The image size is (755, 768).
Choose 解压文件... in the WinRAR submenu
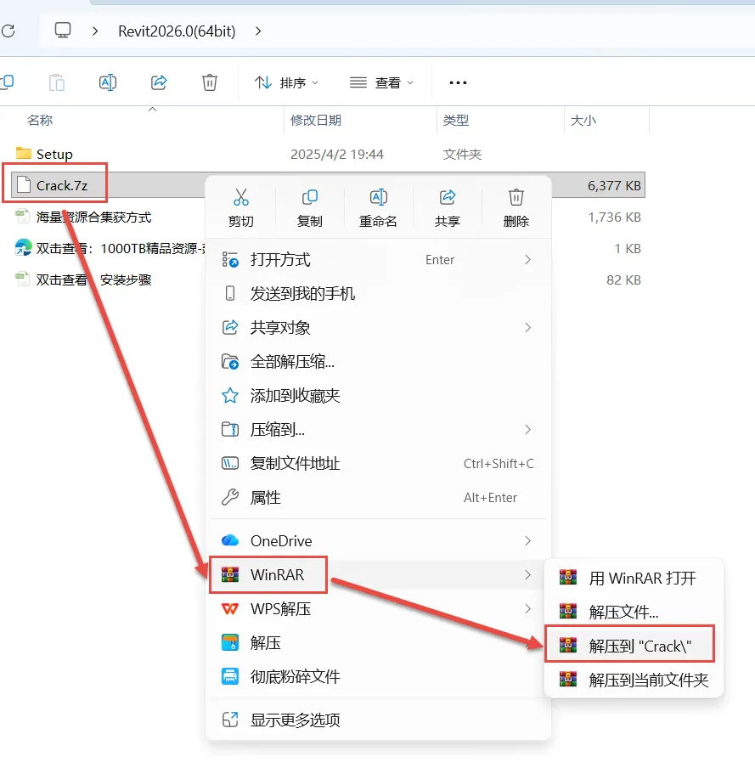(634, 612)
